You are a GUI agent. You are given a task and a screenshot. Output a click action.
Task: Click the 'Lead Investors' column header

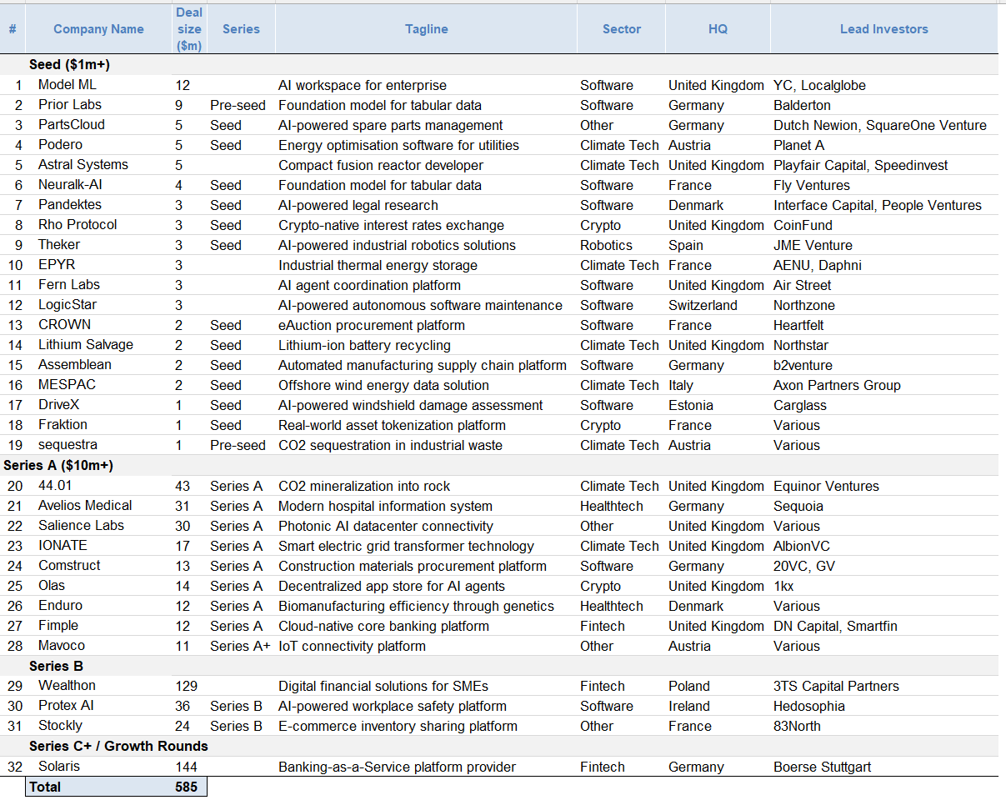pyautogui.click(x=884, y=29)
